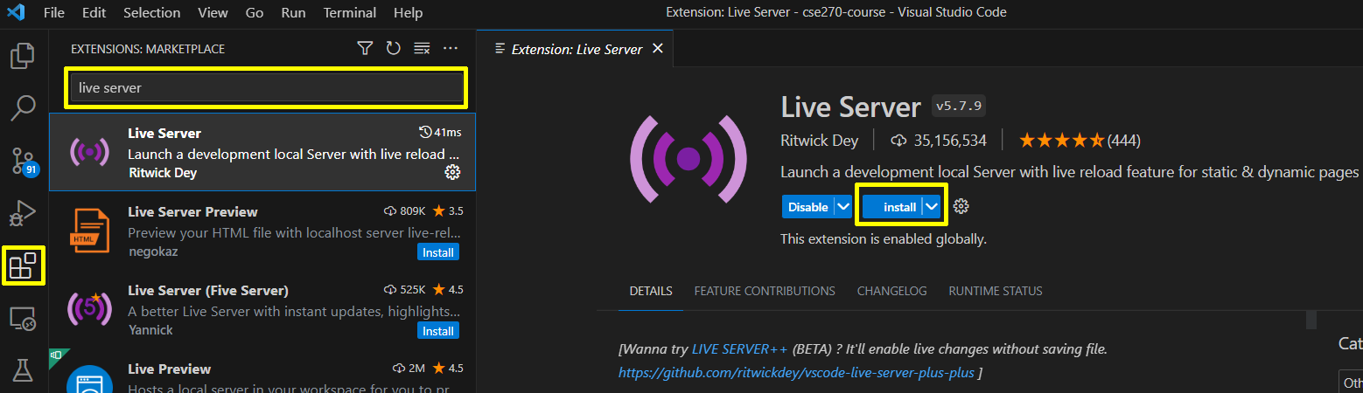The width and height of the screenshot is (1363, 393).
Task: Open Views and More Actions ellipsis
Action: click(451, 49)
